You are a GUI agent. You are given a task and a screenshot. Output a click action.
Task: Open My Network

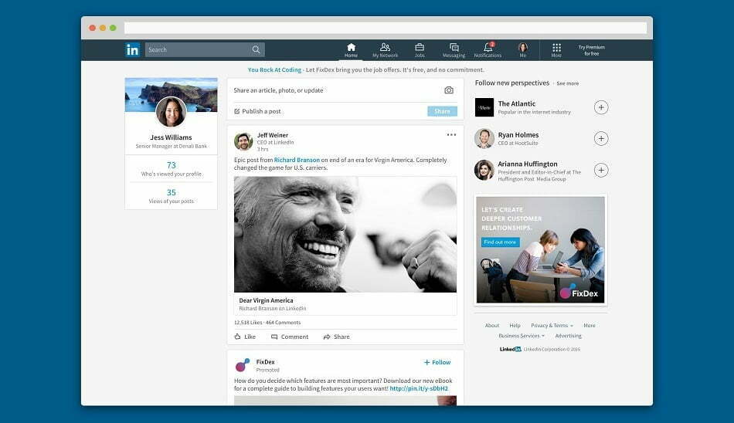385,50
